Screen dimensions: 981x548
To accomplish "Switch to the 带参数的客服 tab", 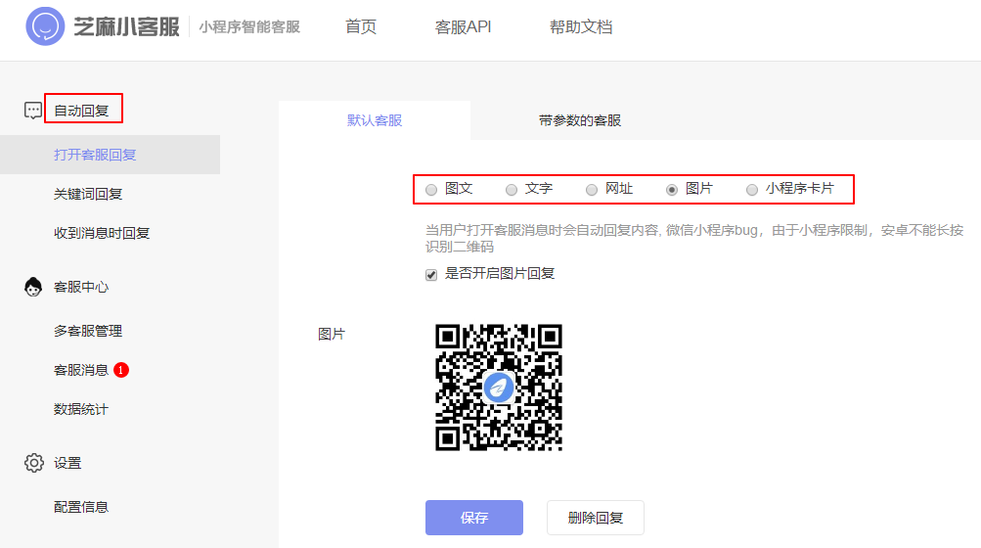I will click(580, 120).
